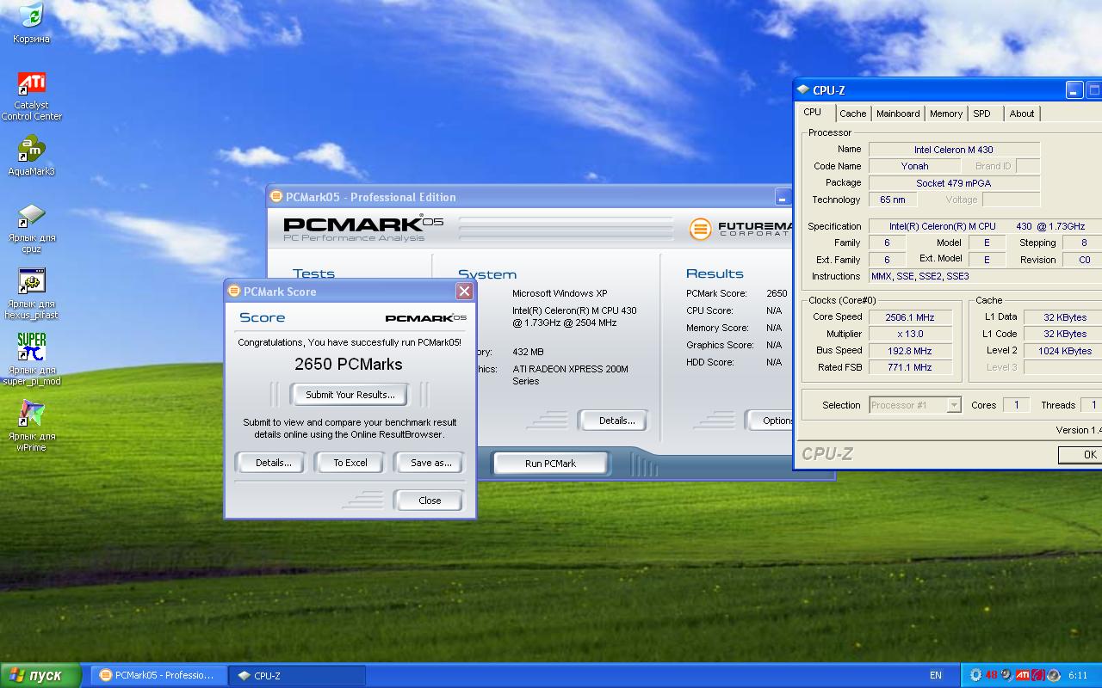The image size is (1102, 688).
Task: Click the Options button in Results section
Action: tap(771, 421)
